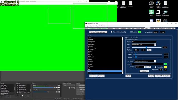The height and width of the screenshot is (100, 178).
Task: Open source properties gear in OBS
Action: 23,96
